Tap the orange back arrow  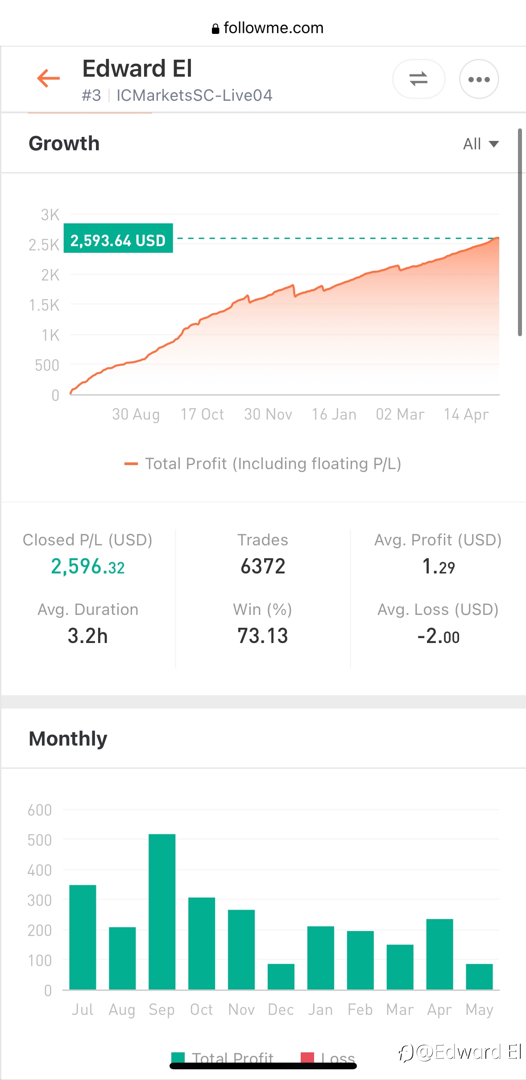[x=48, y=78]
